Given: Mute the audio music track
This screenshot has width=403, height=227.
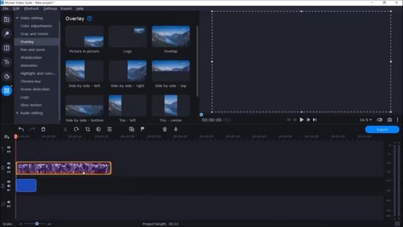Looking at the screenshot, I should point(9,202).
